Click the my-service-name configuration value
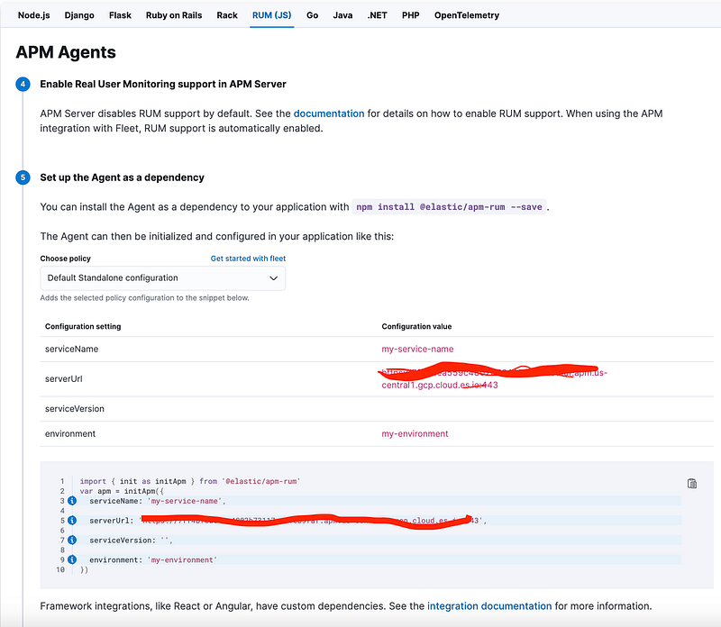This screenshot has width=721, height=627. coord(417,349)
